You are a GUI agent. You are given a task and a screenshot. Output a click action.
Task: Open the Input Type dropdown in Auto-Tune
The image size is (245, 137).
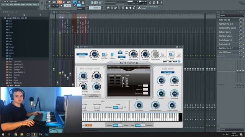coord(82,54)
